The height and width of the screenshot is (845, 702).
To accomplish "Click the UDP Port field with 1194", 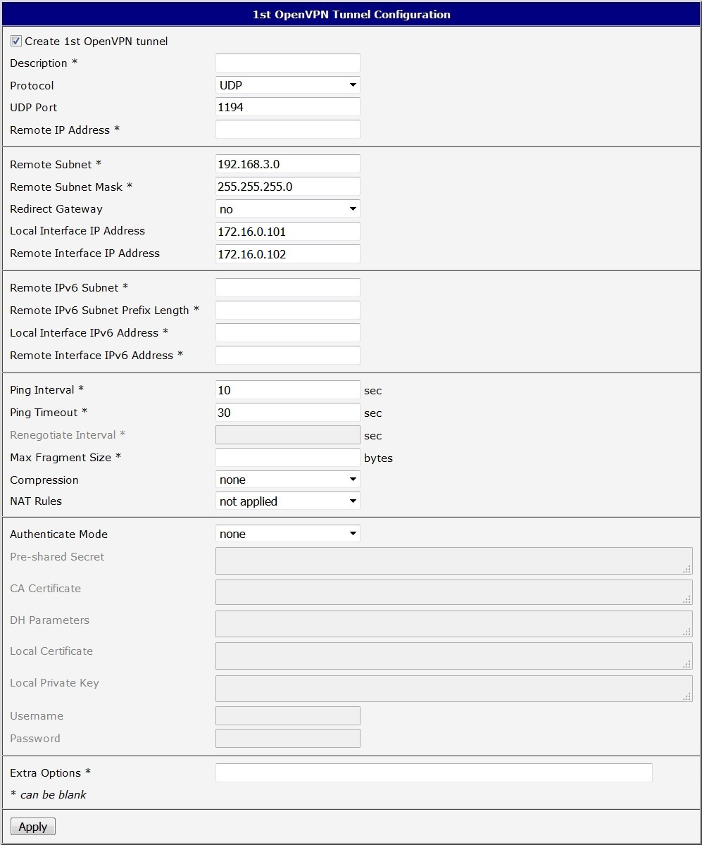I will (288, 108).
